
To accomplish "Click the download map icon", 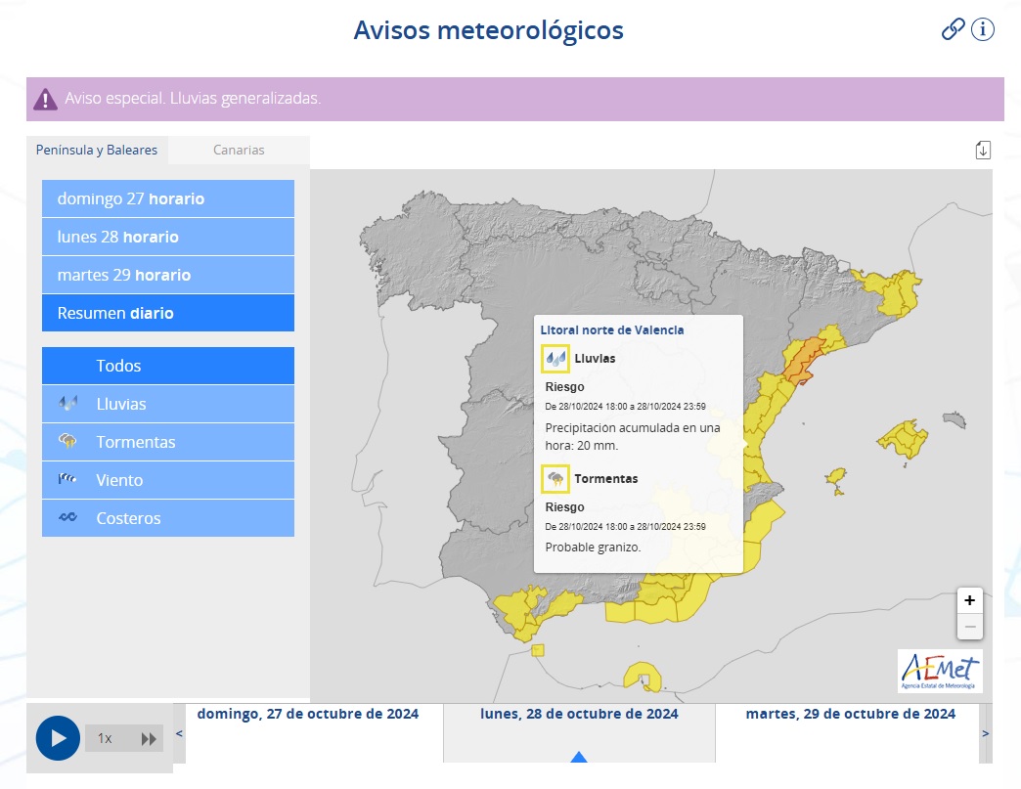I will [983, 150].
